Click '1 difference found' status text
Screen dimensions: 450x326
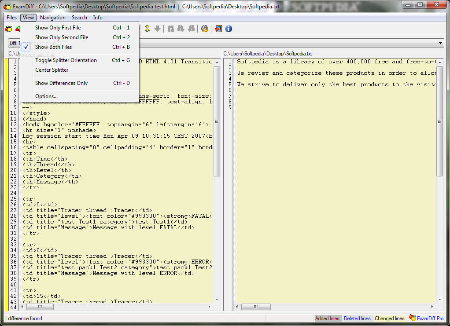pos(23,319)
